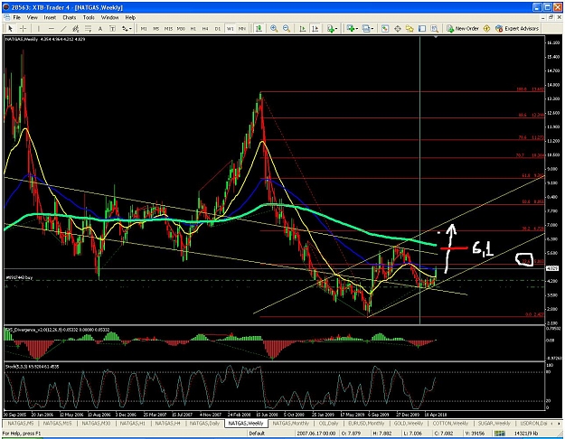Click the connection status bars in status bar
This screenshot has height=439, width=565.
coord(499,434)
